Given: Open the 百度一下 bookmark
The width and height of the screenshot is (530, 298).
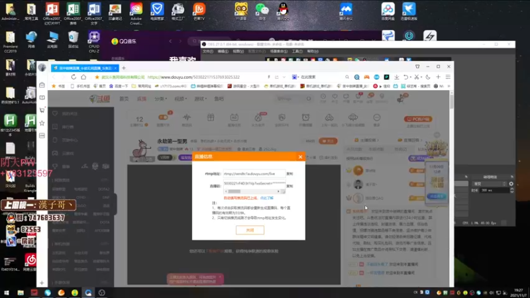Looking at the screenshot, I should [x=119, y=86].
